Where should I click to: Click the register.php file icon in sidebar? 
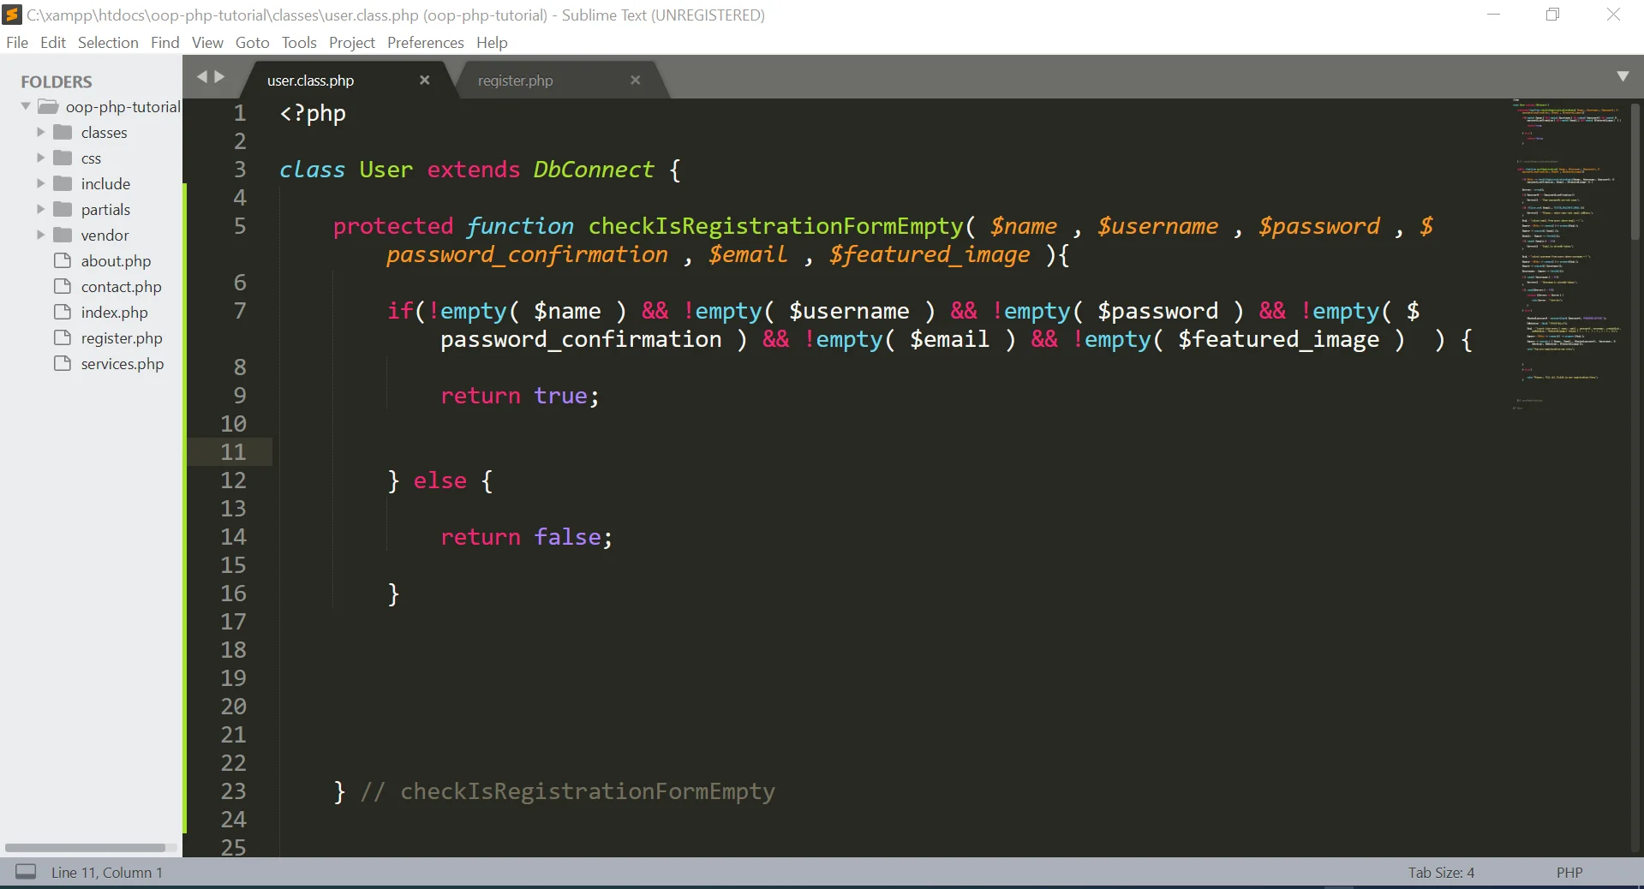63,337
